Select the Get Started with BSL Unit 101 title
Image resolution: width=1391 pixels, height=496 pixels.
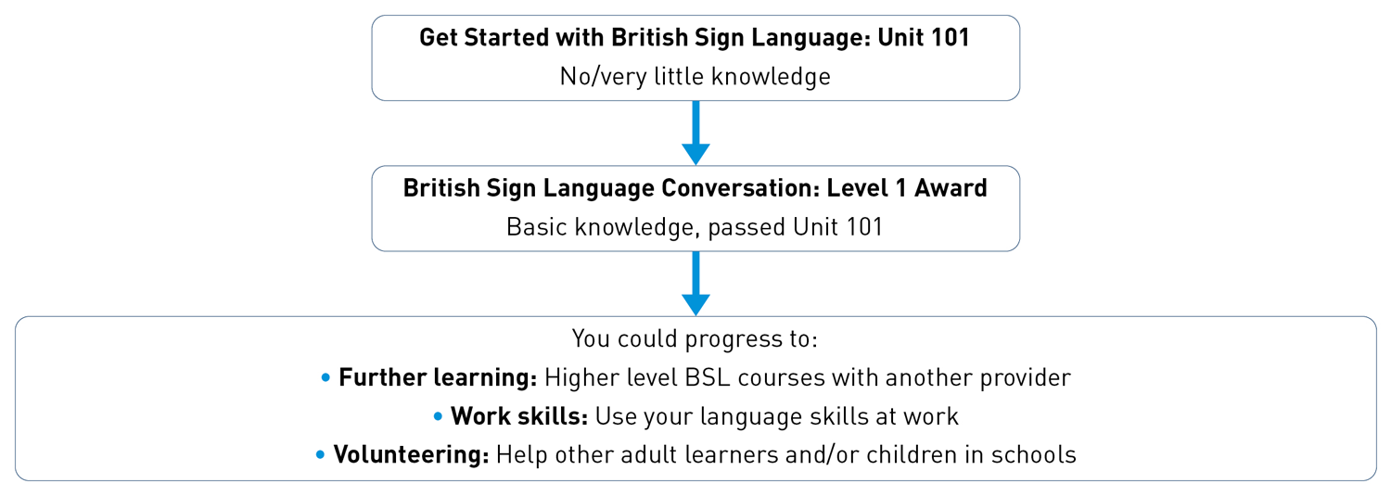(695, 38)
